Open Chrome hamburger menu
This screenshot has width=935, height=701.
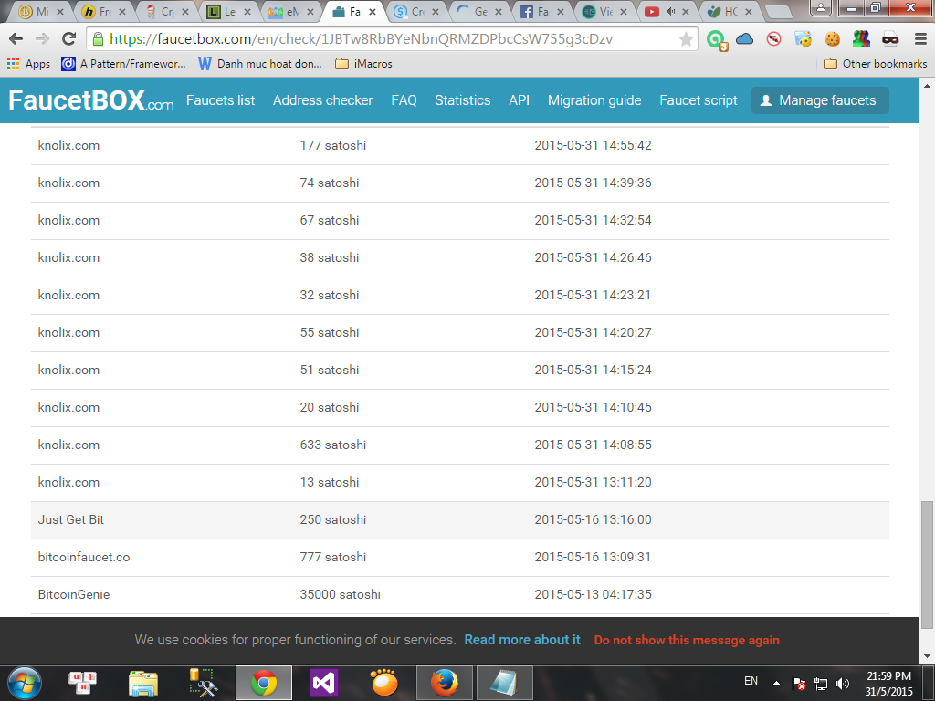[920, 39]
